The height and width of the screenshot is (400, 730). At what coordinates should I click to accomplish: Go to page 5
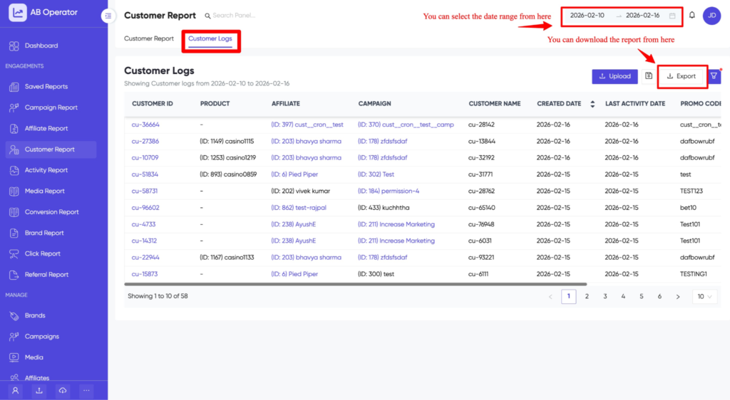tap(641, 296)
